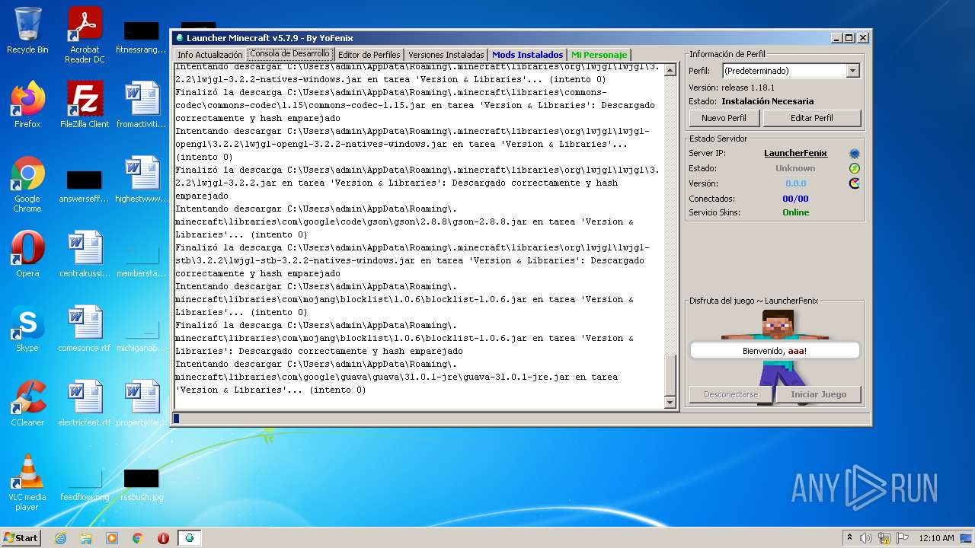Click the clock showing 12:10 AM
The height and width of the screenshot is (548, 975).
point(936,538)
